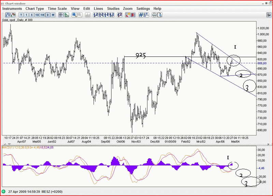The height and width of the screenshot is (196, 273).
Task: Open print preview icon
Action: (160, 15)
